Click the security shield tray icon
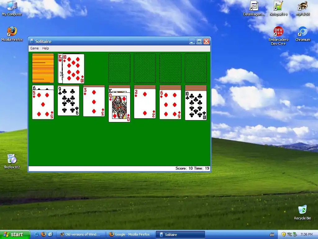Viewport: 318px width, 239px height. click(284, 235)
